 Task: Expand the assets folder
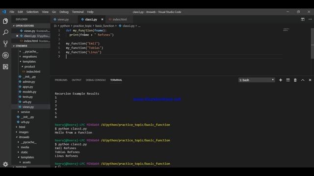click(26, 162)
